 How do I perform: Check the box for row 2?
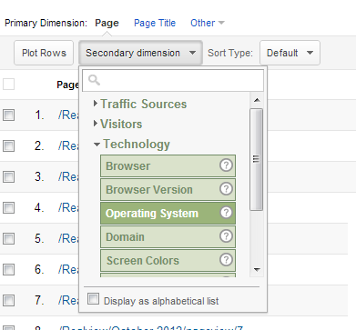8,145
